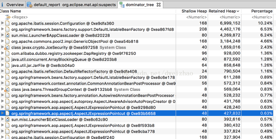Select sun.misc.Launcher$AppClassLoader row
The image size is (276, 139).
tap(137, 35)
